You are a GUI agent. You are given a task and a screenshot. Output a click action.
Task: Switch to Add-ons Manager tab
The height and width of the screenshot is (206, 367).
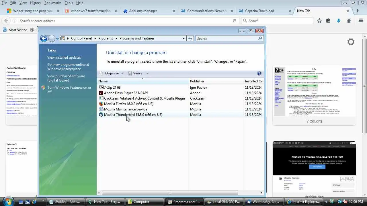tap(149, 11)
